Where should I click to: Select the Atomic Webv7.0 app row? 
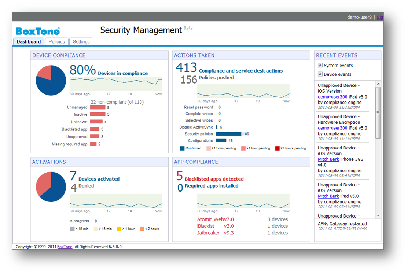click(x=242, y=219)
